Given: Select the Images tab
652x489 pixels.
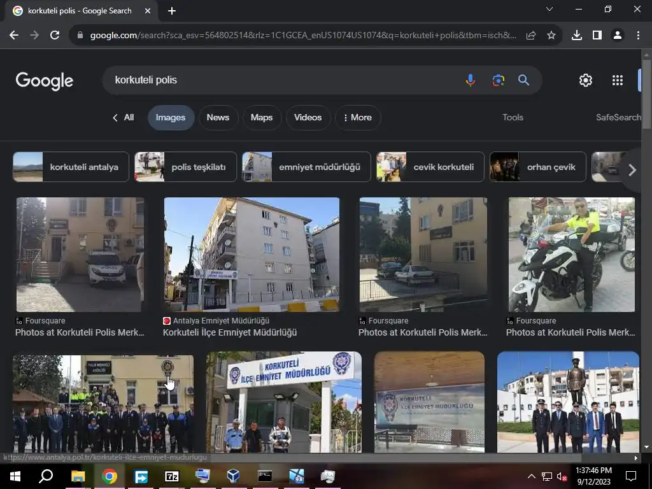Looking at the screenshot, I should (x=171, y=118).
